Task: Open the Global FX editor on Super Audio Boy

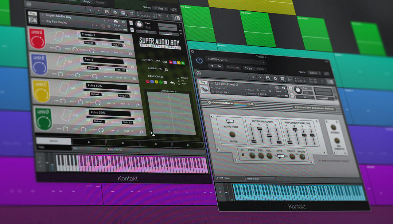Action: (x=166, y=70)
